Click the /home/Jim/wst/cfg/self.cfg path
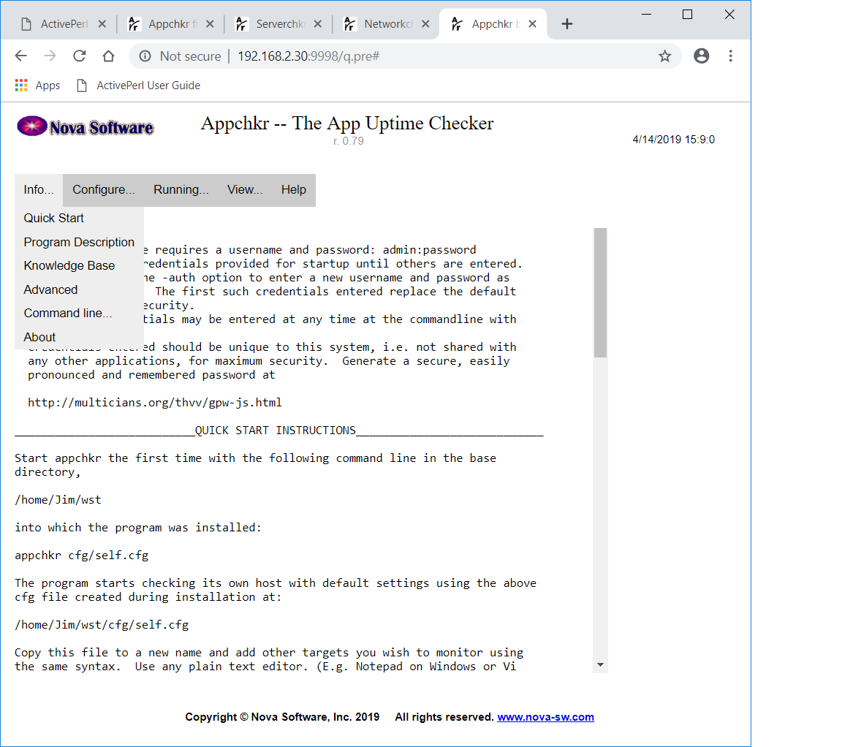The height and width of the screenshot is (747, 842). pos(102,625)
